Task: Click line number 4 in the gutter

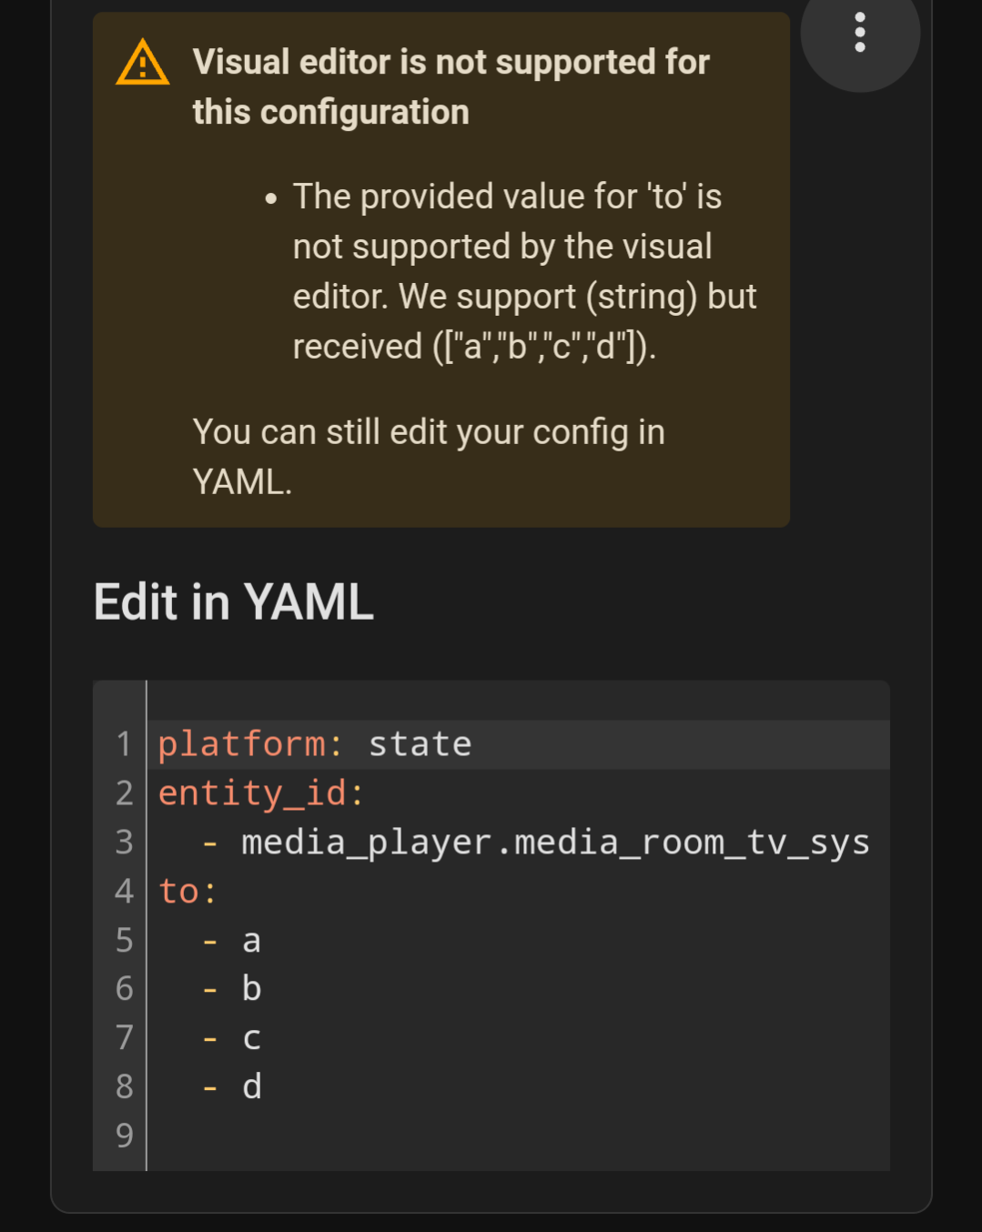Action: [125, 892]
